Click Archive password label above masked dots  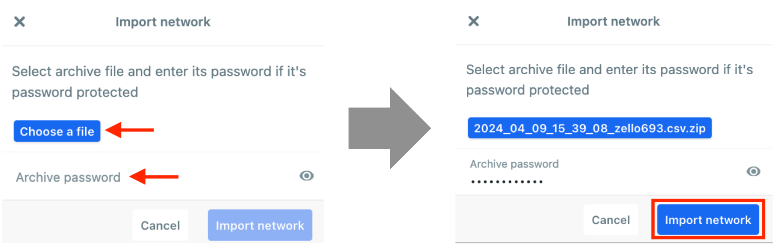[x=514, y=164]
